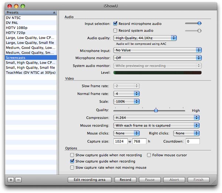Open Normal frame rate dropdown

pos(127,94)
